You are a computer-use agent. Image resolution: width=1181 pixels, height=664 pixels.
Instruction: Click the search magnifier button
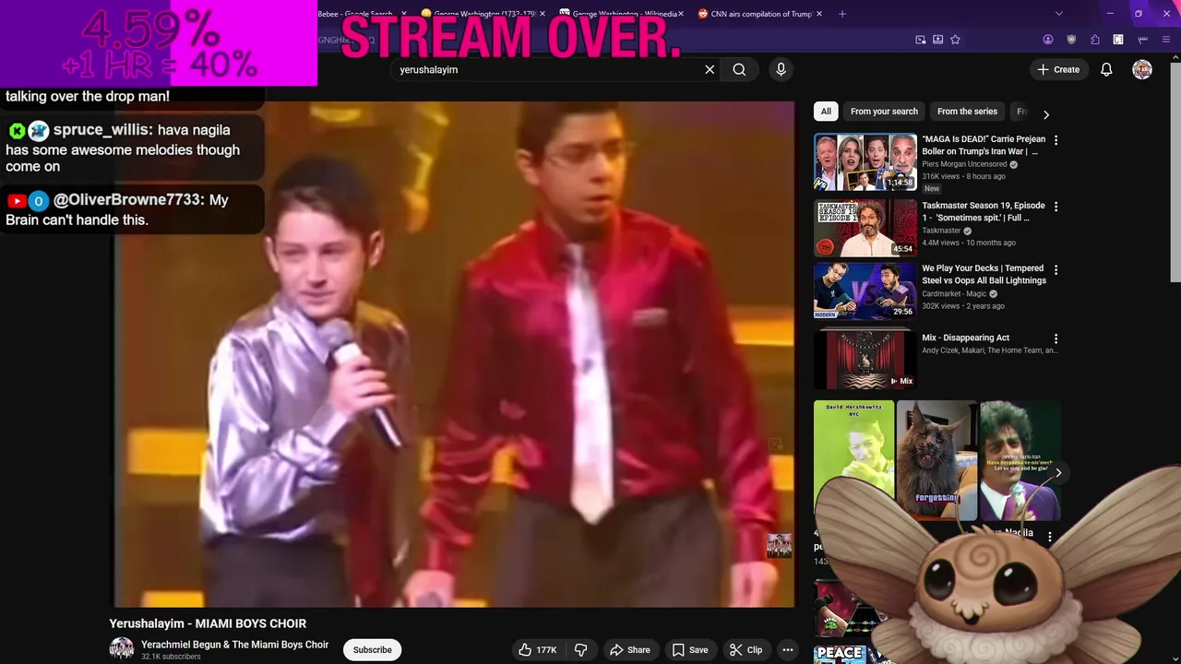pyautogui.click(x=739, y=69)
